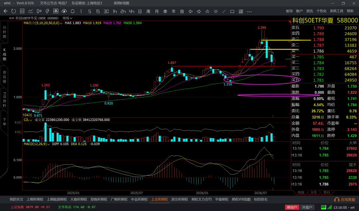This screenshot has height=211, width=359.
Task: Expand the MACD(12,26,9) indicator dropdown
Action: click(x=37, y=144)
